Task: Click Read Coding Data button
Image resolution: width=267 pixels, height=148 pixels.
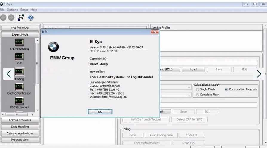Action: [161, 135]
